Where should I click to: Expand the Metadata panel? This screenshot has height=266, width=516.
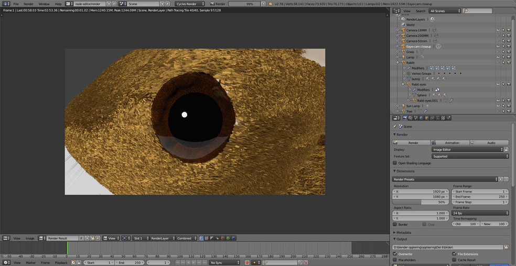coord(404,232)
